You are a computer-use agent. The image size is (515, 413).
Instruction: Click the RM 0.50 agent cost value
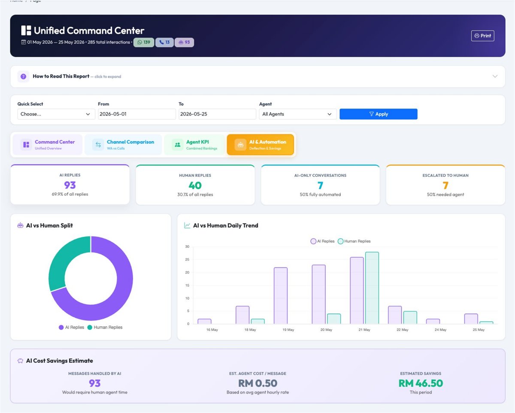[x=257, y=383]
